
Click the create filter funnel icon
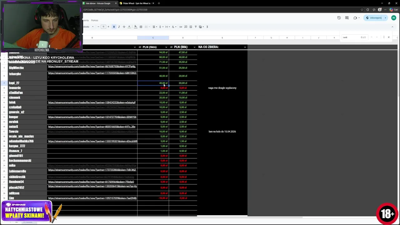(196, 27)
